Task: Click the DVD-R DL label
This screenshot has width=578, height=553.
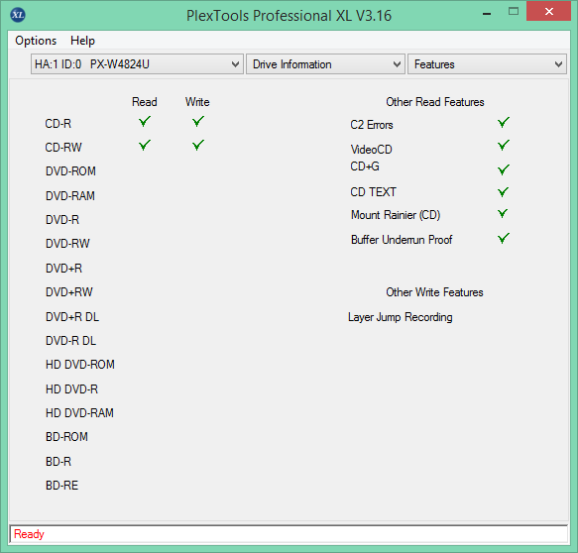Action: pos(70,341)
